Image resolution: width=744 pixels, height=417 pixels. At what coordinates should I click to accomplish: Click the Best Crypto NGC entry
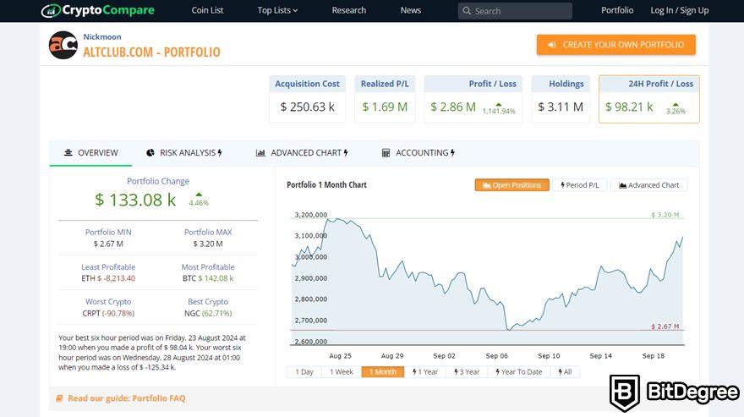(208, 314)
